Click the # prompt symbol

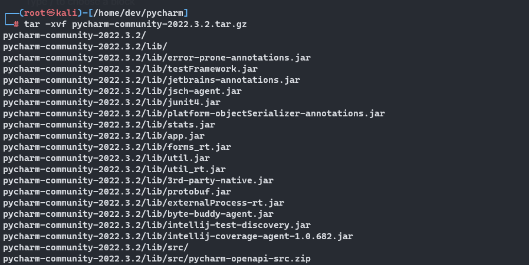(x=16, y=24)
